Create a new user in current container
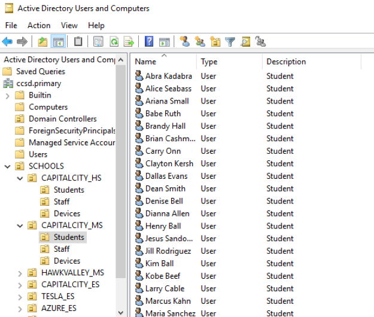This screenshot has width=374, height=317. tap(184, 41)
